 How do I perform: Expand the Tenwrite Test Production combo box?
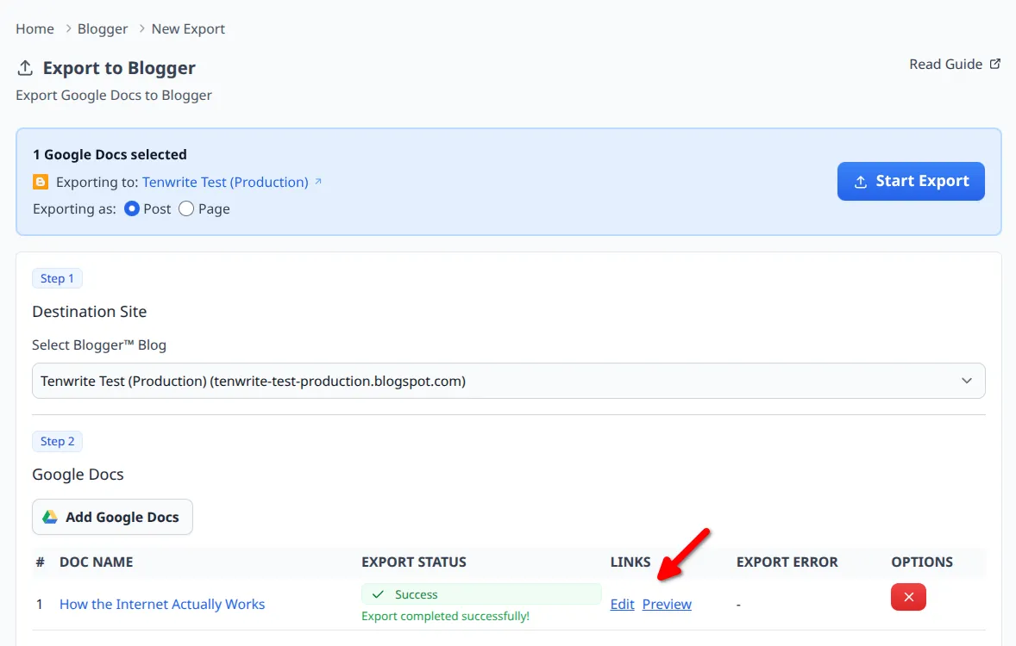[x=508, y=380]
